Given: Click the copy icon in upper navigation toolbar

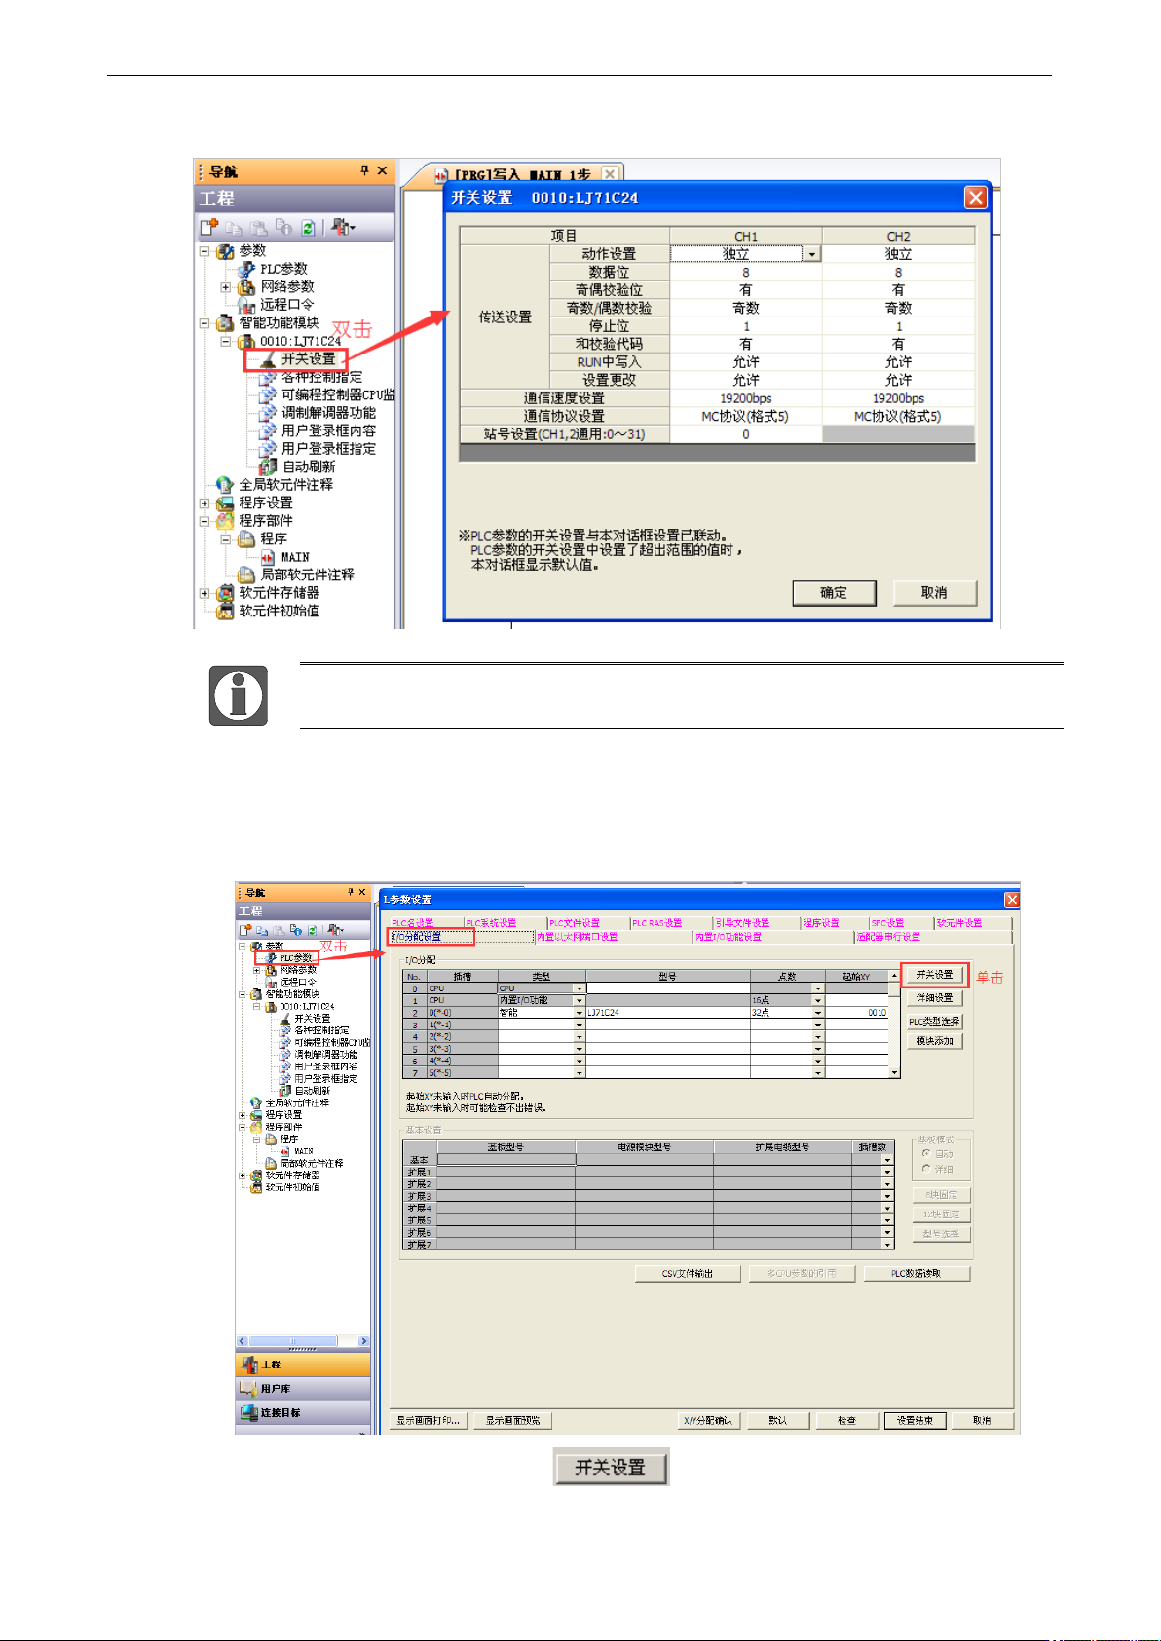Looking at the screenshot, I should (x=234, y=228).
